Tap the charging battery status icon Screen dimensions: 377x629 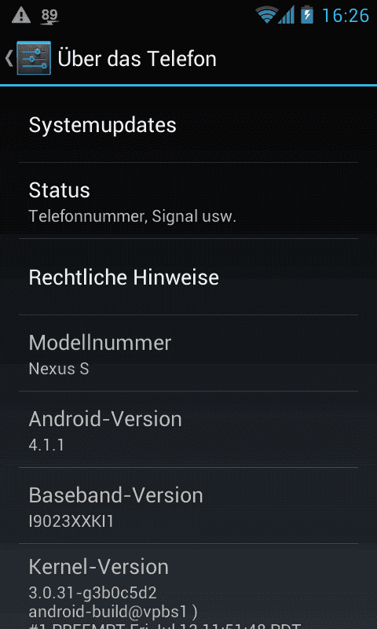tap(307, 15)
